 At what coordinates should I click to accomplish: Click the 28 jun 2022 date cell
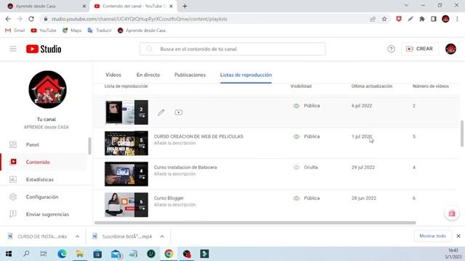click(x=364, y=198)
